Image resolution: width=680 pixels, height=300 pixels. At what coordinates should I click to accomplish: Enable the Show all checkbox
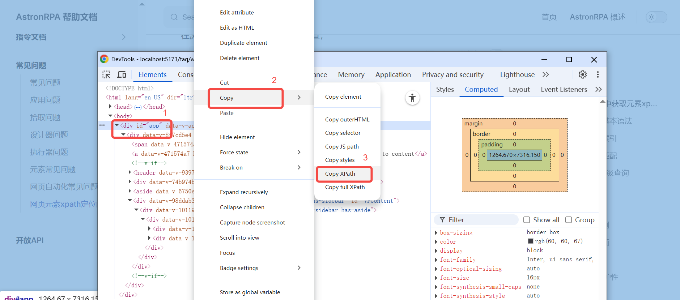point(527,220)
